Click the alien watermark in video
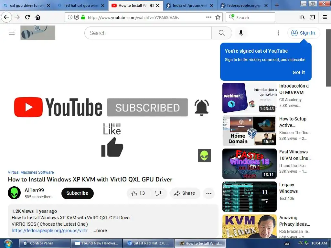The image size is (331, 248). [204, 156]
